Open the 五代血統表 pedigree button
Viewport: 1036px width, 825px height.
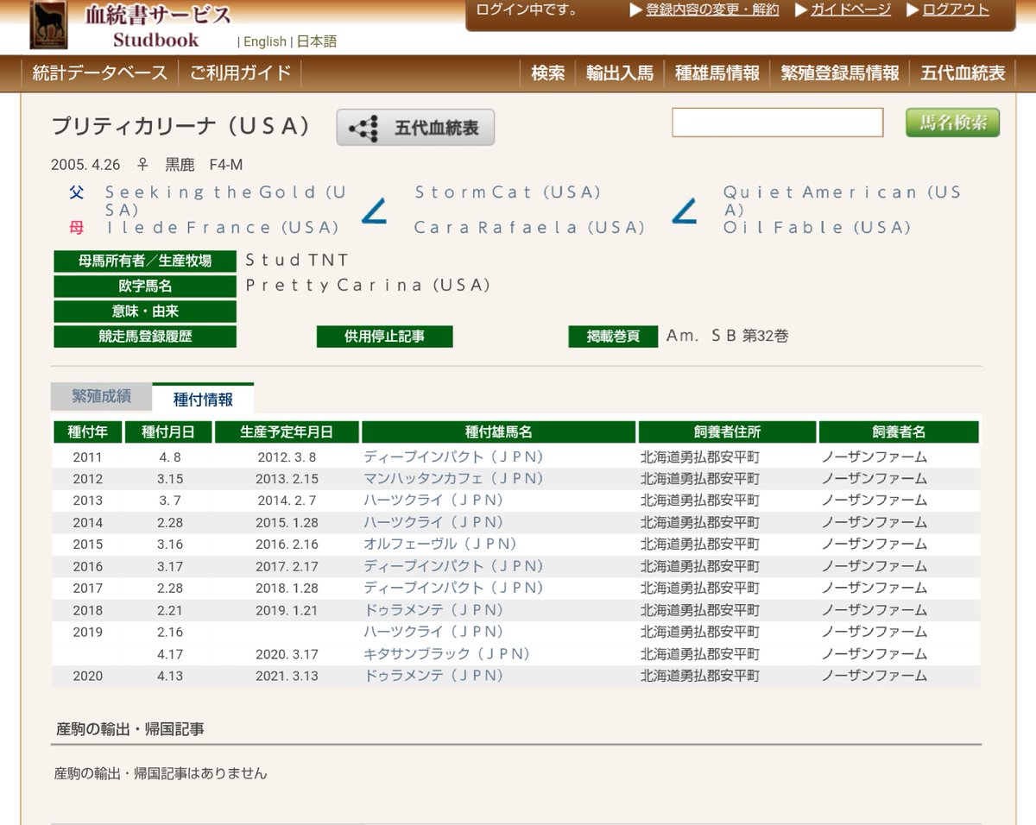(415, 128)
